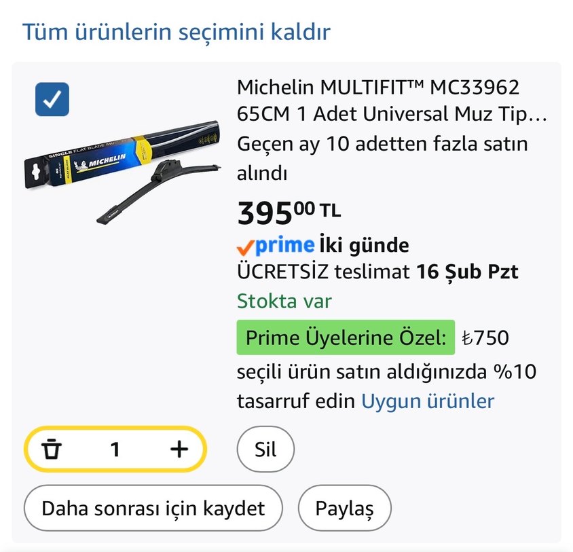This screenshot has height=552, width=573.
Task: Open the 'Uygun ürünler' link
Action: point(427,401)
